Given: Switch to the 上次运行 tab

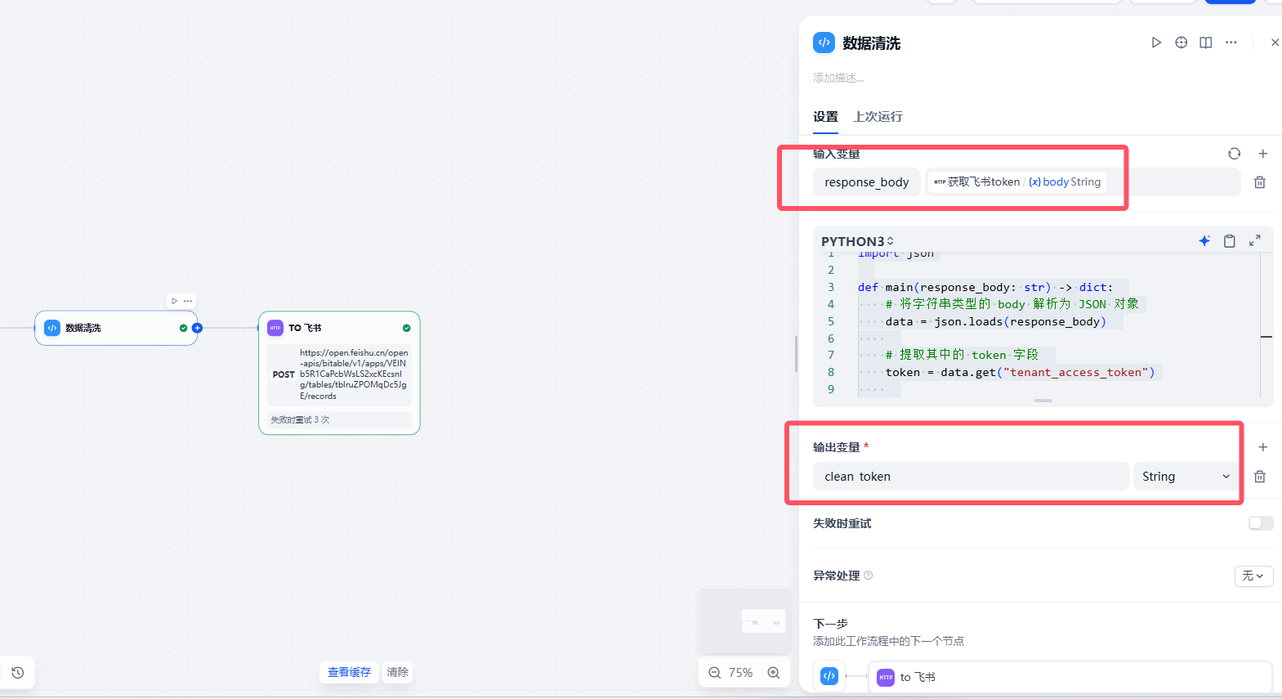Looking at the screenshot, I should coord(878,117).
